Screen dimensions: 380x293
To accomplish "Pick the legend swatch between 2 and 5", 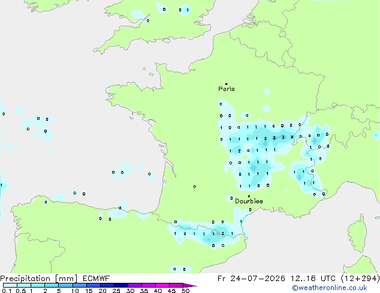I will coord(52,285).
